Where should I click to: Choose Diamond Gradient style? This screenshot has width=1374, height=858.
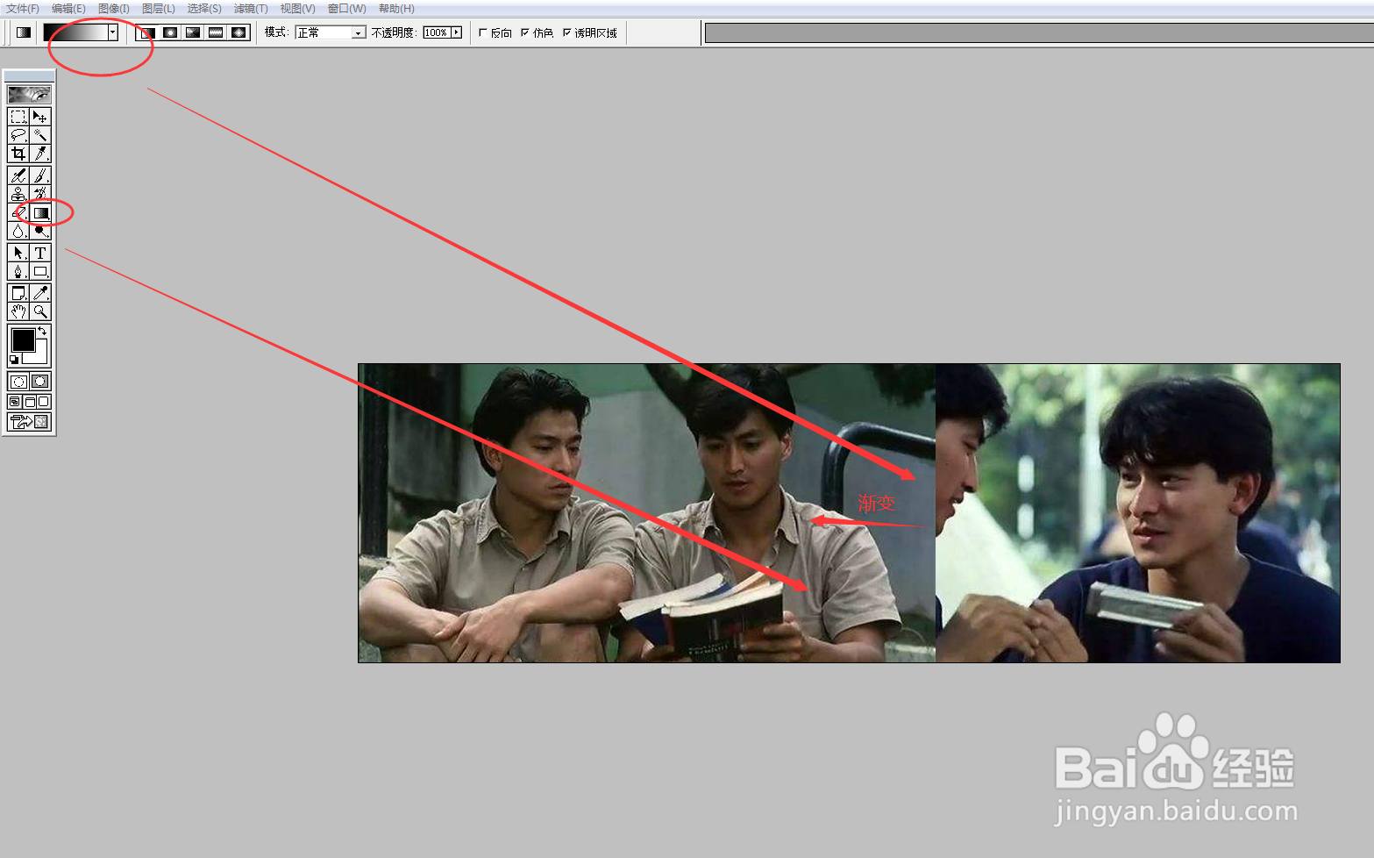pos(238,32)
